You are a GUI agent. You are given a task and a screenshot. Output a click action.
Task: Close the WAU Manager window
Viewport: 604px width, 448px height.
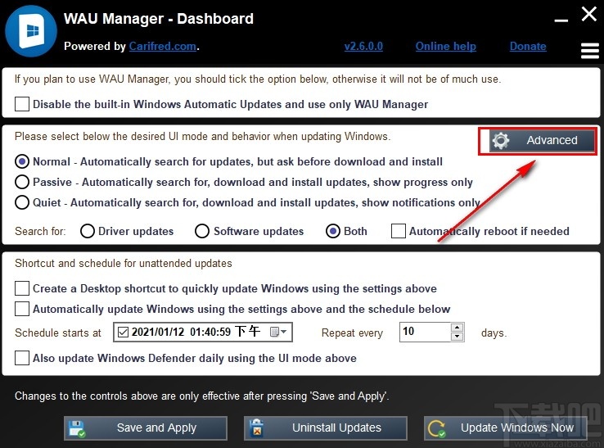point(589,15)
